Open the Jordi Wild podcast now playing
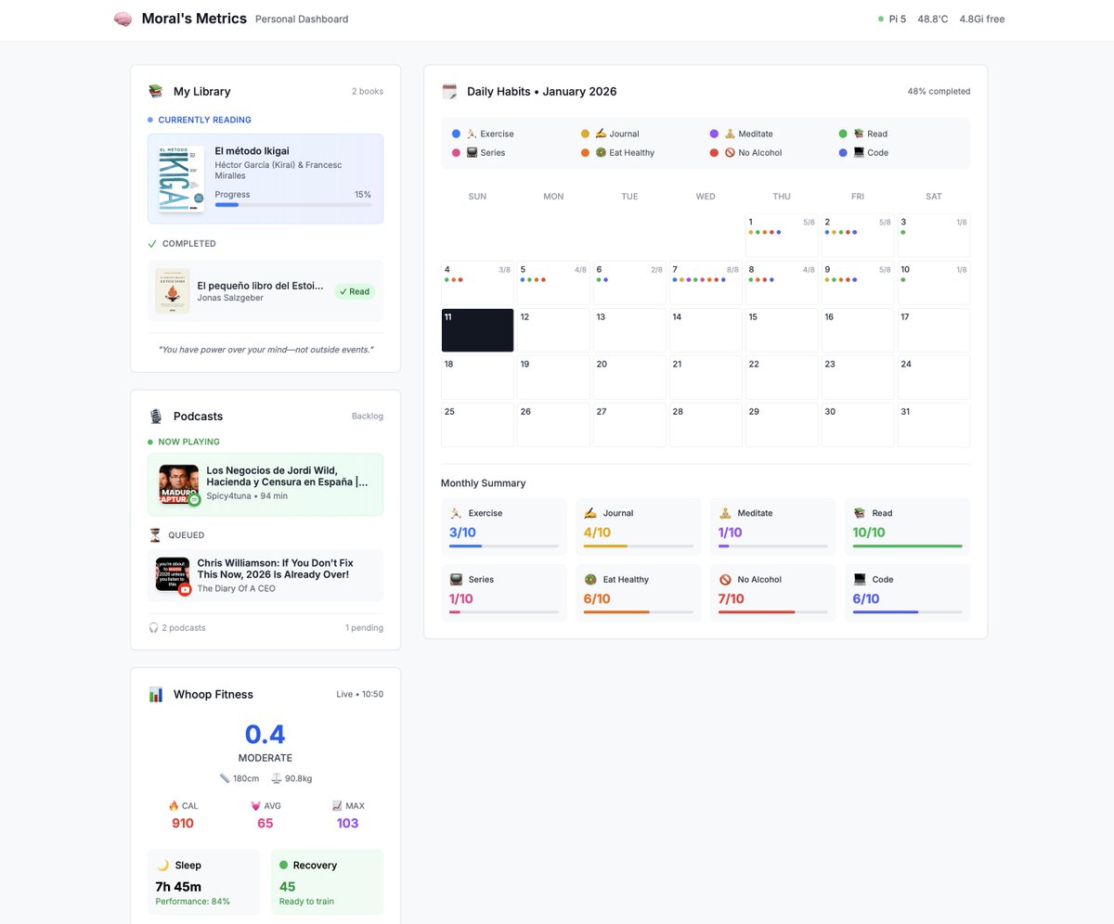The height and width of the screenshot is (924, 1114). [266, 483]
